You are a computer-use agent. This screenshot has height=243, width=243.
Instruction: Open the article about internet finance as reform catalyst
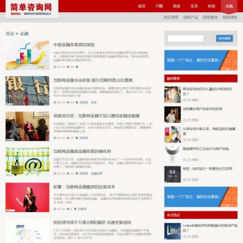click(82, 151)
